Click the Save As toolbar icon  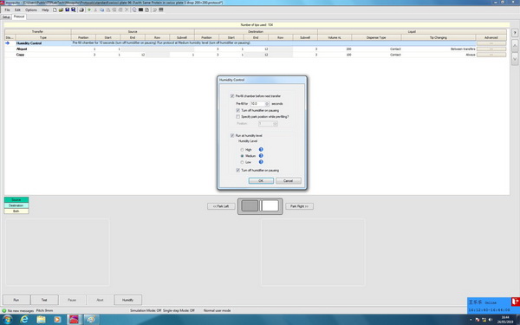pos(74,10)
